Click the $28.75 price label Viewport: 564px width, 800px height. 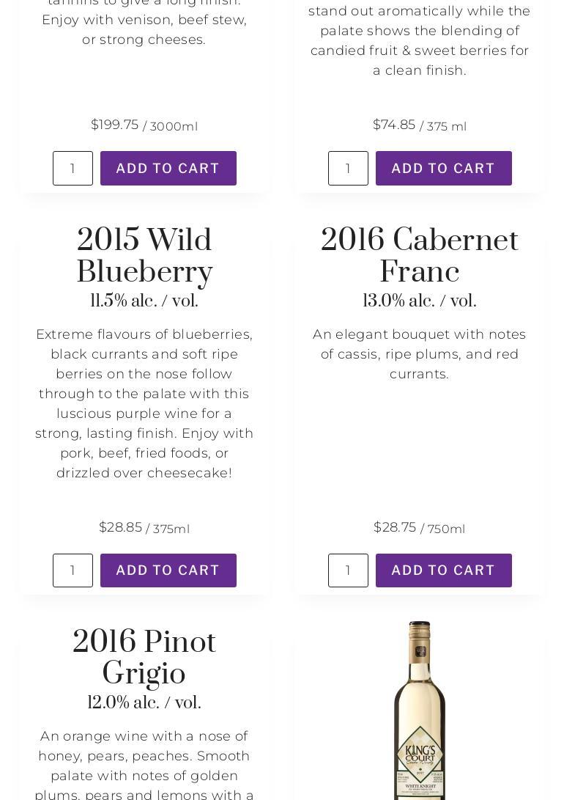pyautogui.click(x=396, y=527)
